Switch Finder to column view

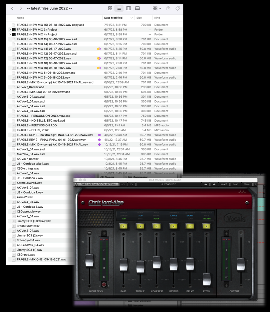(129, 8)
